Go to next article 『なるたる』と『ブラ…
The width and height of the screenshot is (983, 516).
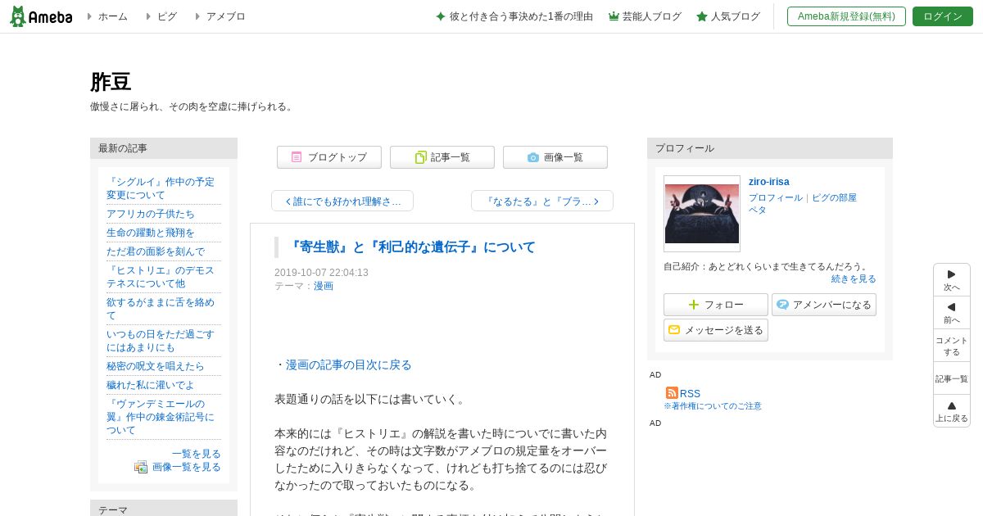pos(542,201)
